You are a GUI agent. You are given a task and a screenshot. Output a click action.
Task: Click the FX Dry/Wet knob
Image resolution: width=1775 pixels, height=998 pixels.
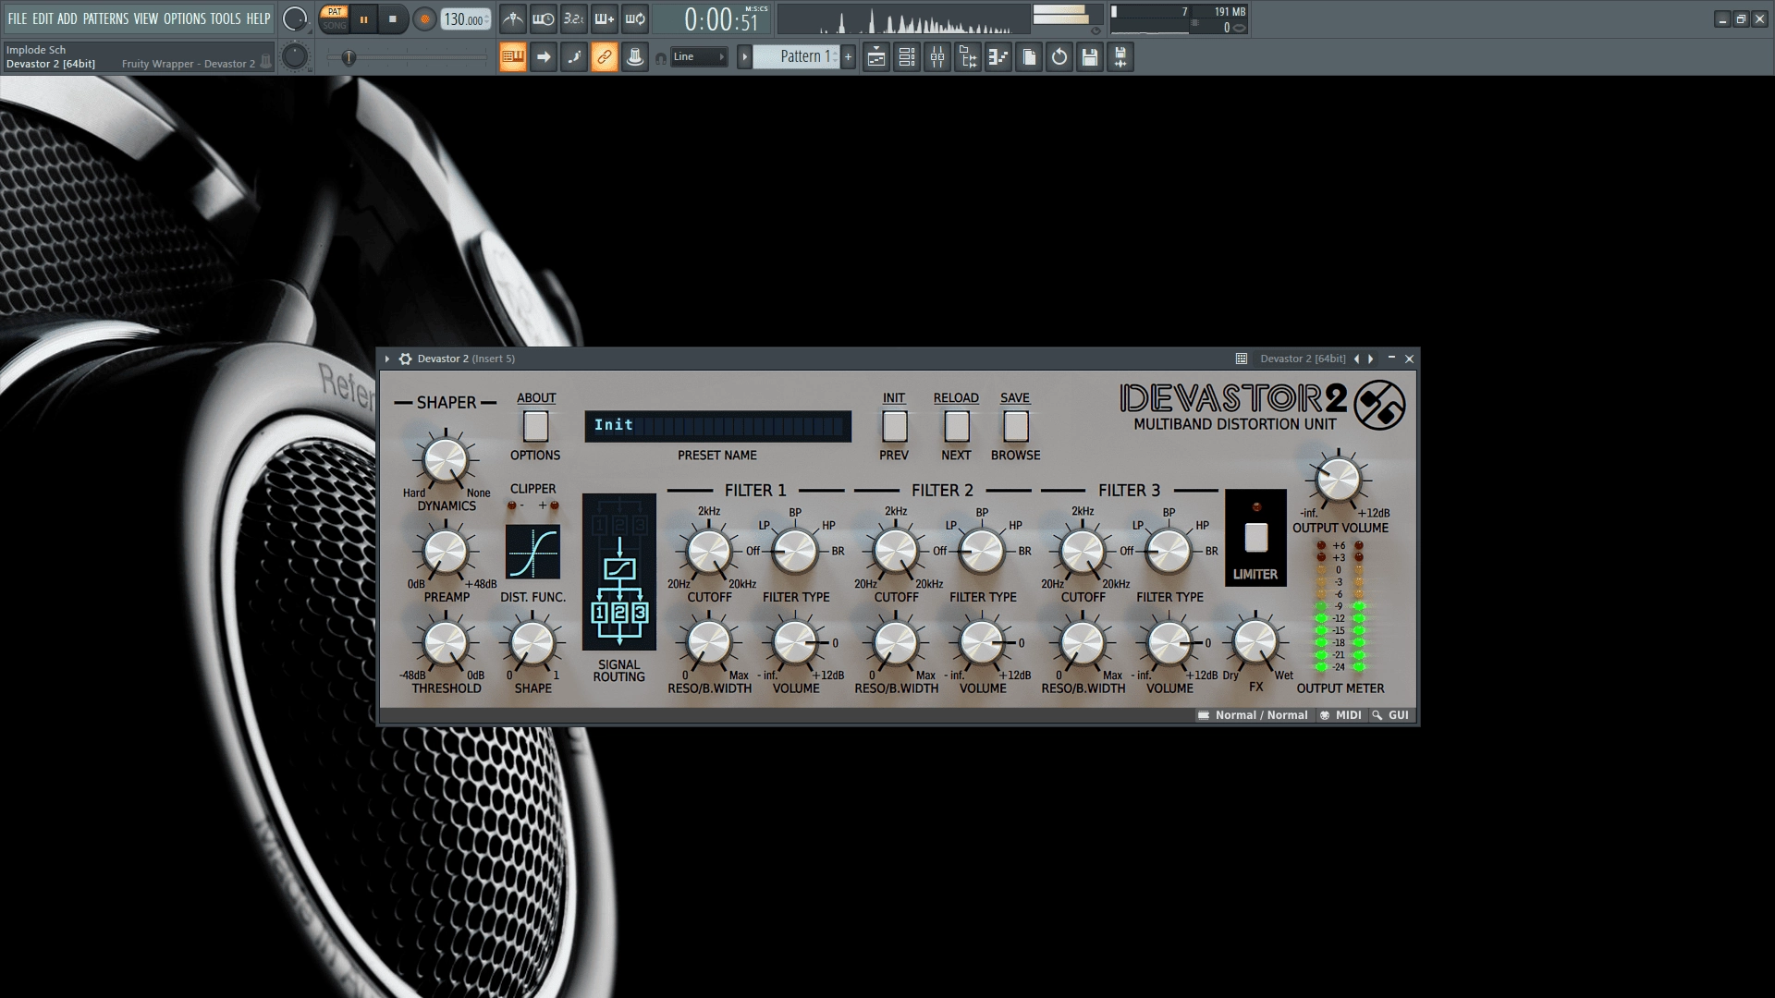pyautogui.click(x=1255, y=642)
